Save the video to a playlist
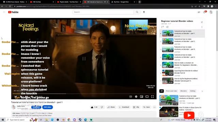 146,107
